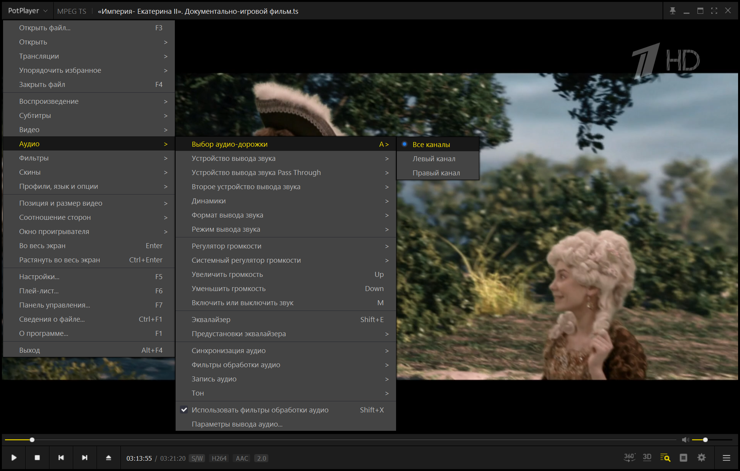Select the Правый канал radio option
The image size is (740, 471).
[x=436, y=173]
